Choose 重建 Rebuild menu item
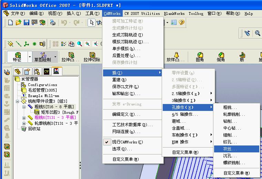Image resolution: width=262 pixels, height=179 pixels. [x=133, y=80]
